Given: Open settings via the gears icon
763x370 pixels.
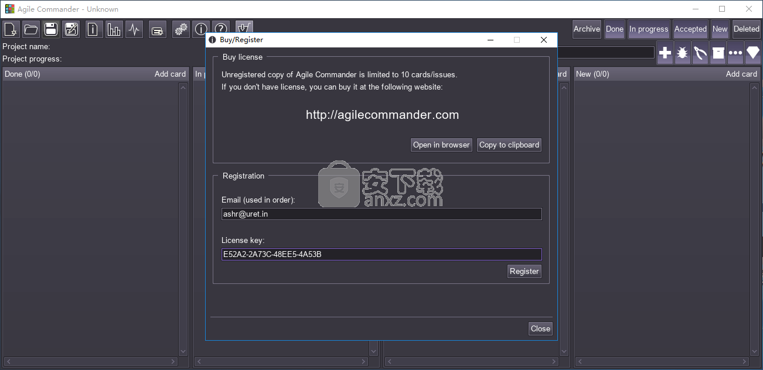Looking at the screenshot, I should click(x=181, y=29).
